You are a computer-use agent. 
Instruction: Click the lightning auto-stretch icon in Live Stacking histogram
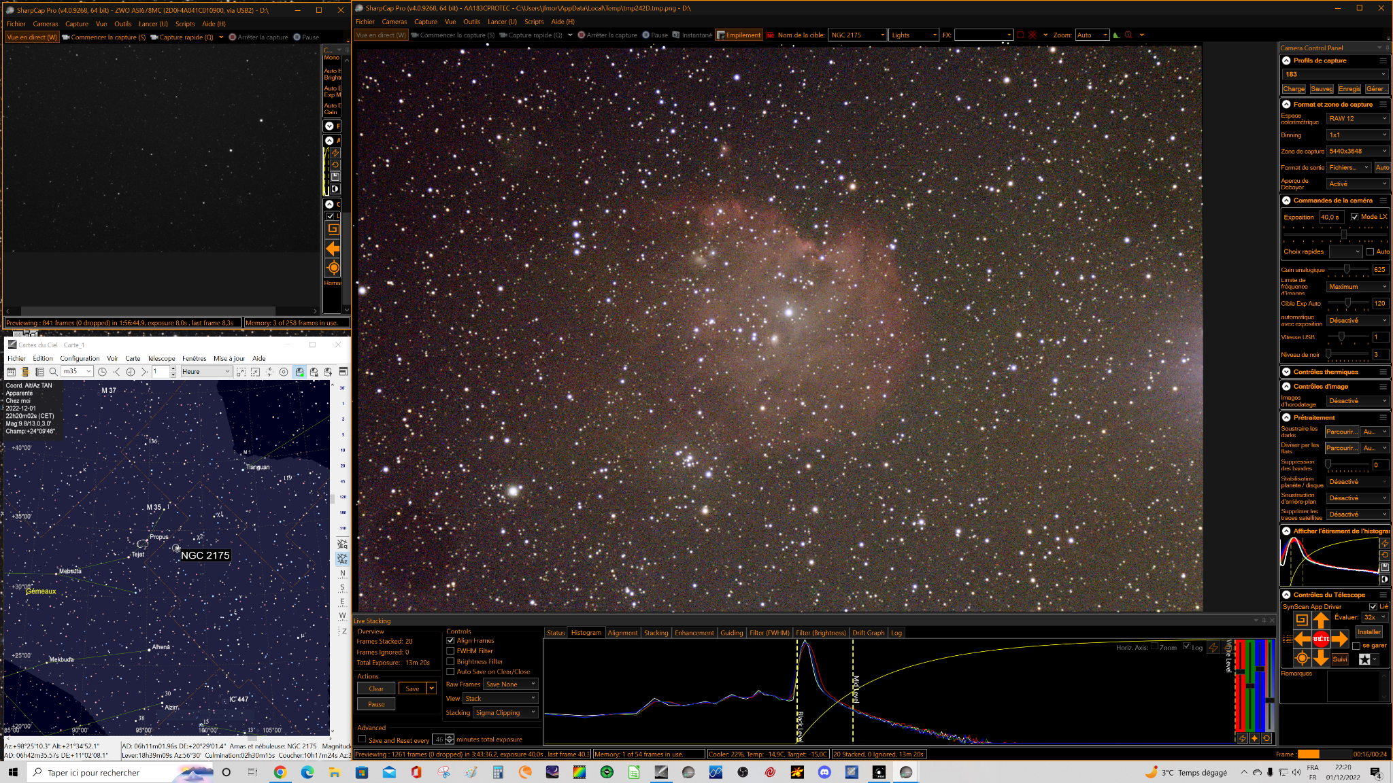pyautogui.click(x=1213, y=648)
